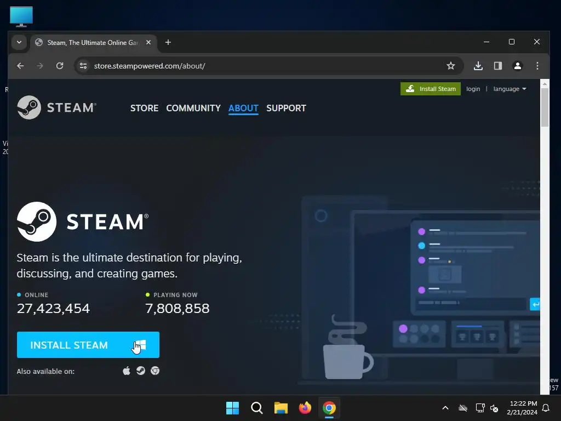
Task: Expand the language dropdown
Action: point(510,89)
